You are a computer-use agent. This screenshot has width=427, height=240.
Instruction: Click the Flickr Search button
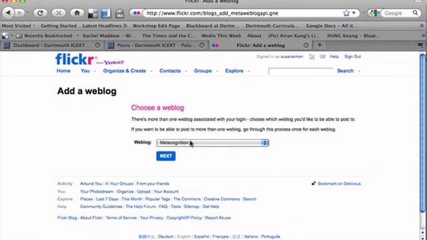(346, 71)
